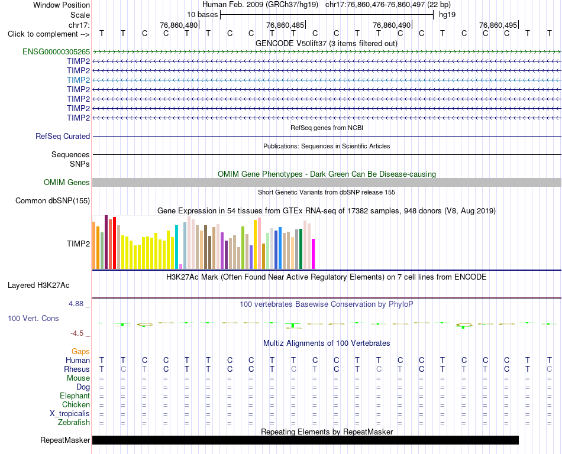Click the 10 bases scale bar
562x454 pixels.
point(327,15)
